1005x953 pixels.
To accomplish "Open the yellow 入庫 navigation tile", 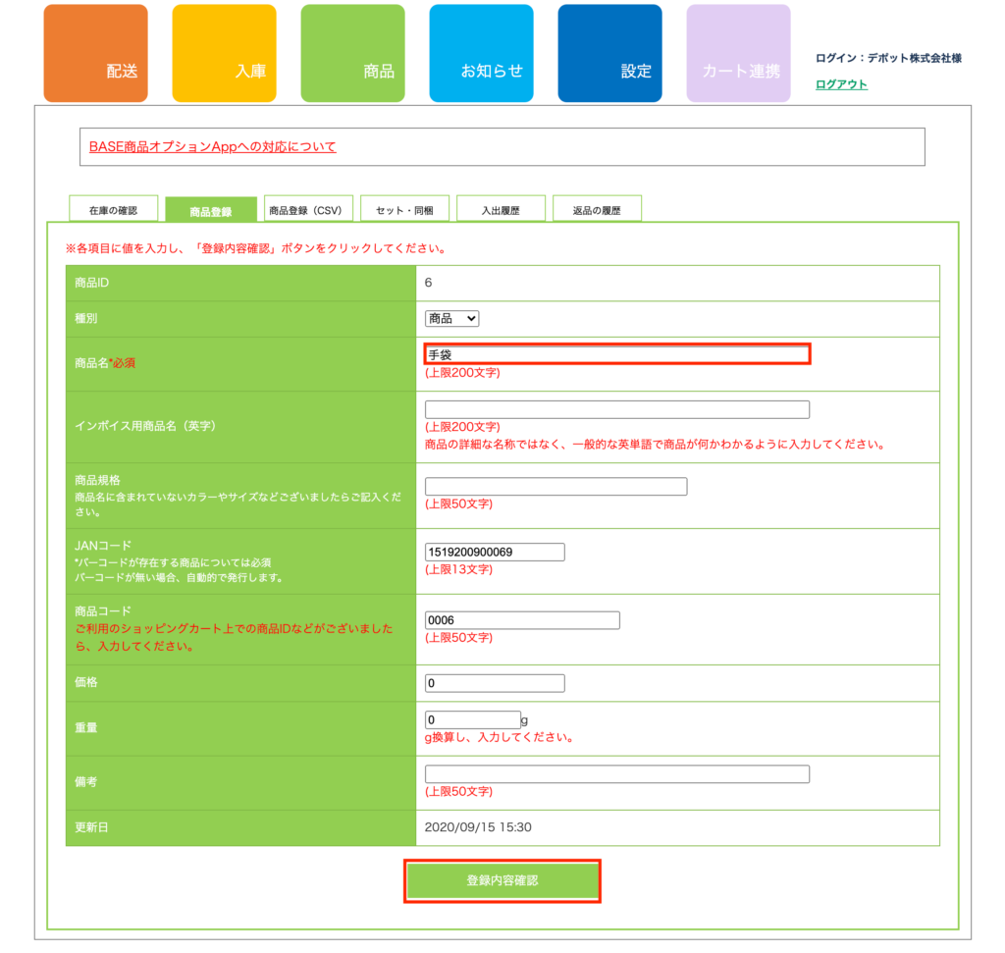I will pyautogui.click(x=224, y=54).
